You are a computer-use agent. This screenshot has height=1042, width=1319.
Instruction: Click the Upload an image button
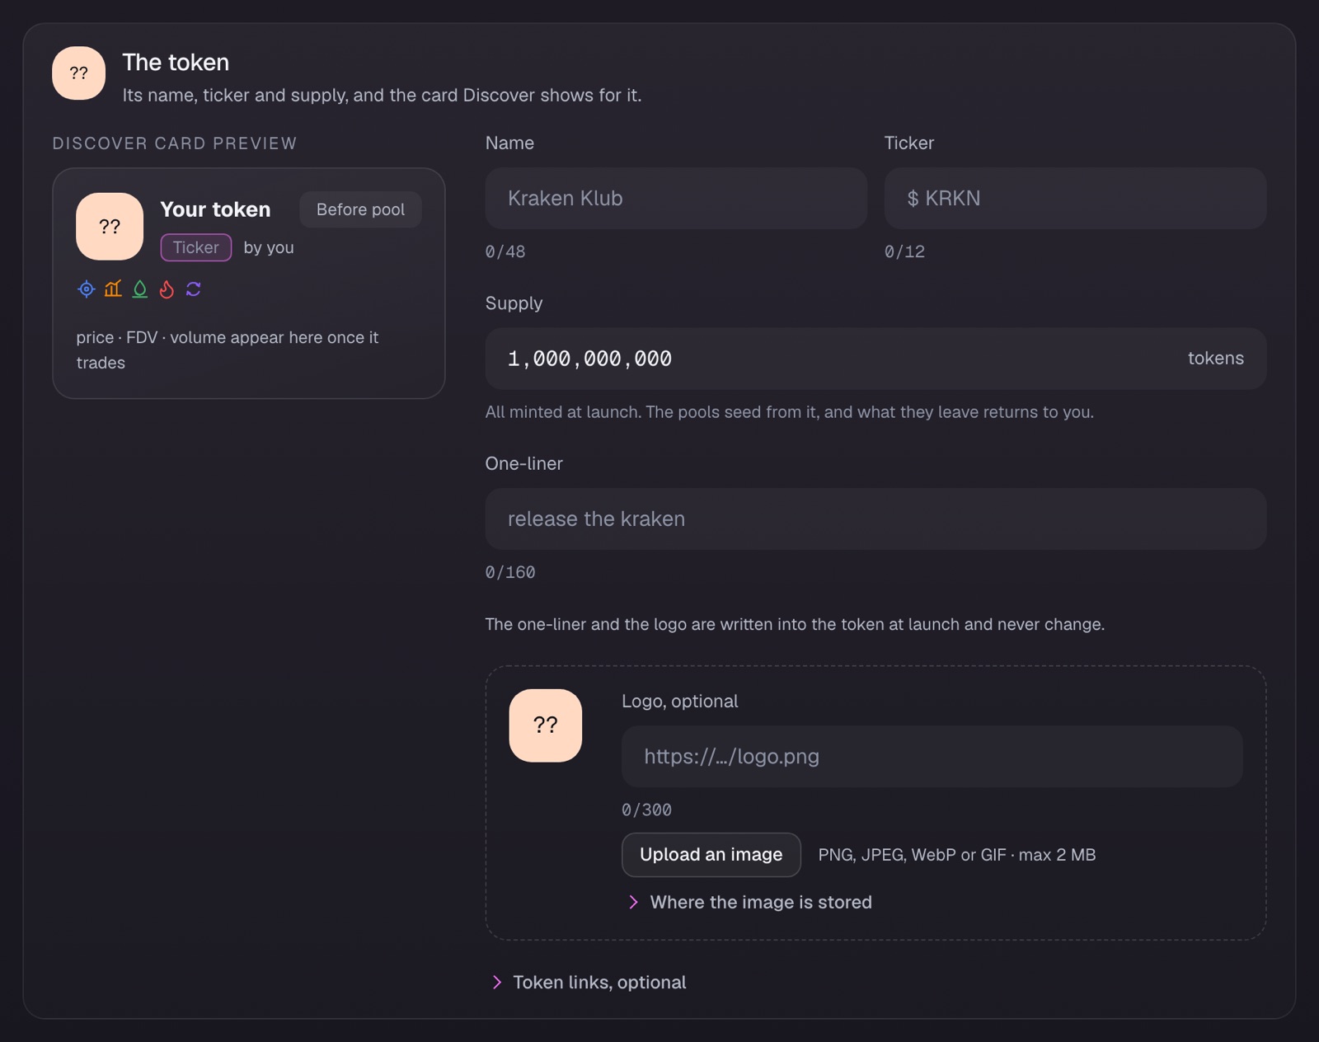pos(711,855)
